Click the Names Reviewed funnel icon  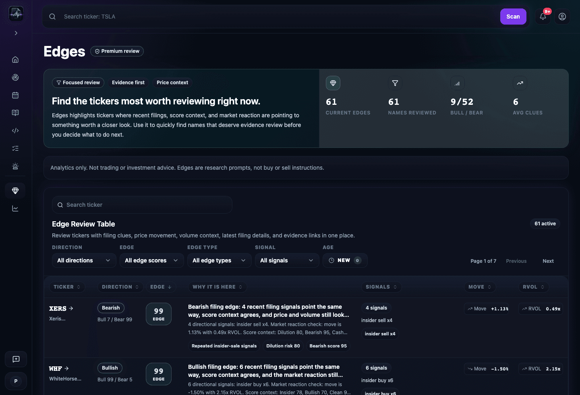pyautogui.click(x=395, y=83)
